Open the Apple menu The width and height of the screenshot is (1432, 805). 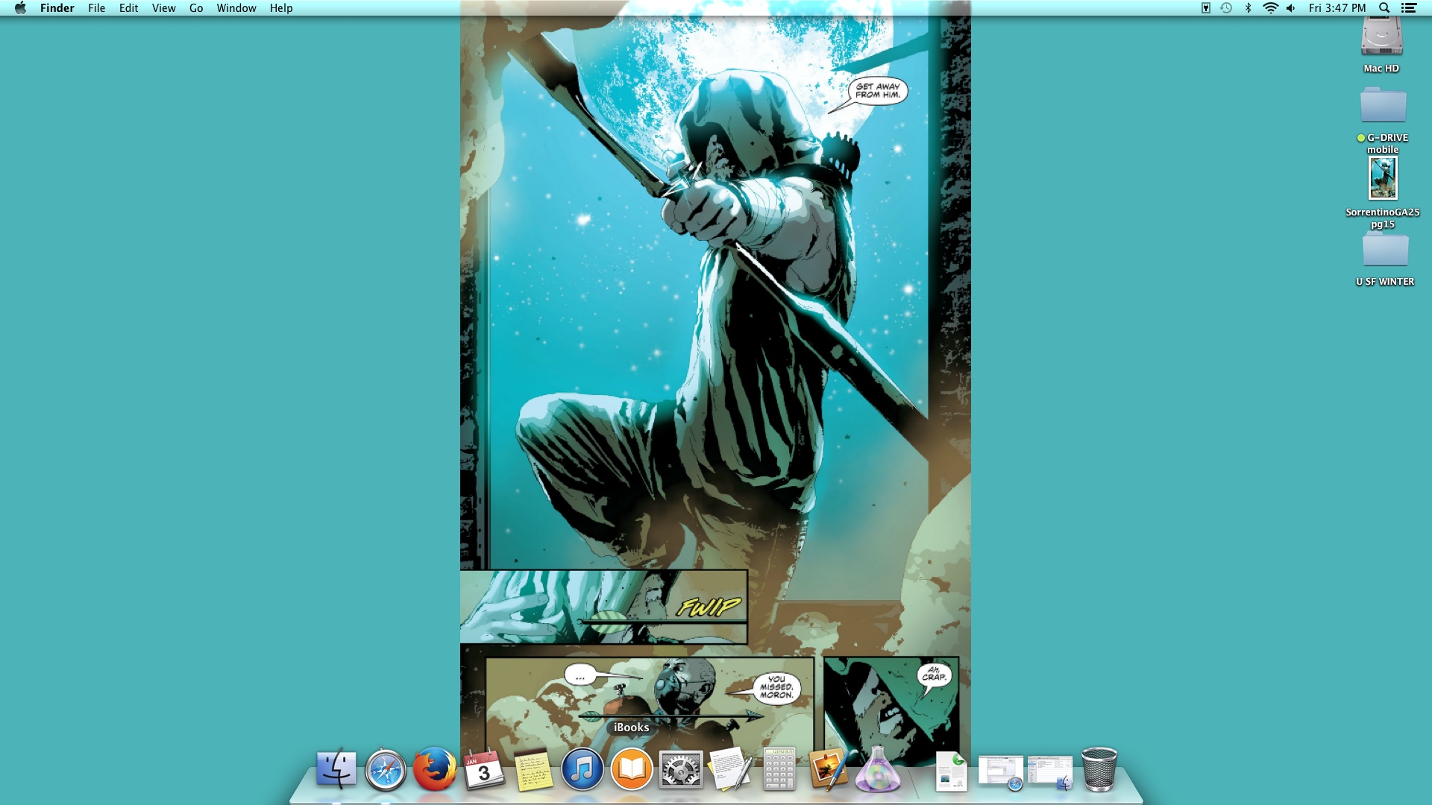click(20, 8)
